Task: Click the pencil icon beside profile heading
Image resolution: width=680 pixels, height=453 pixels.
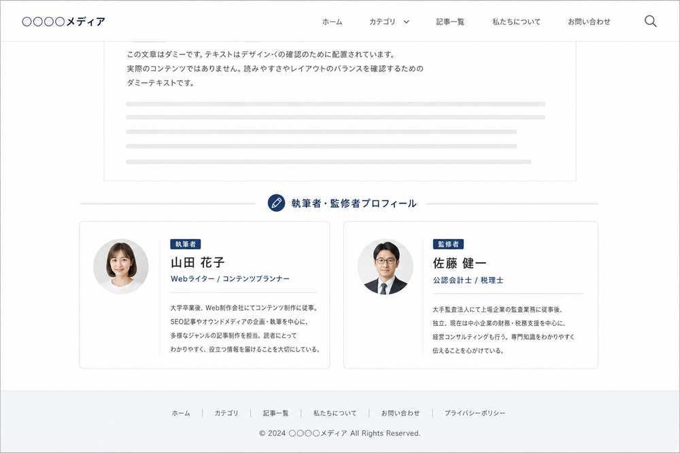Action: coord(276,203)
